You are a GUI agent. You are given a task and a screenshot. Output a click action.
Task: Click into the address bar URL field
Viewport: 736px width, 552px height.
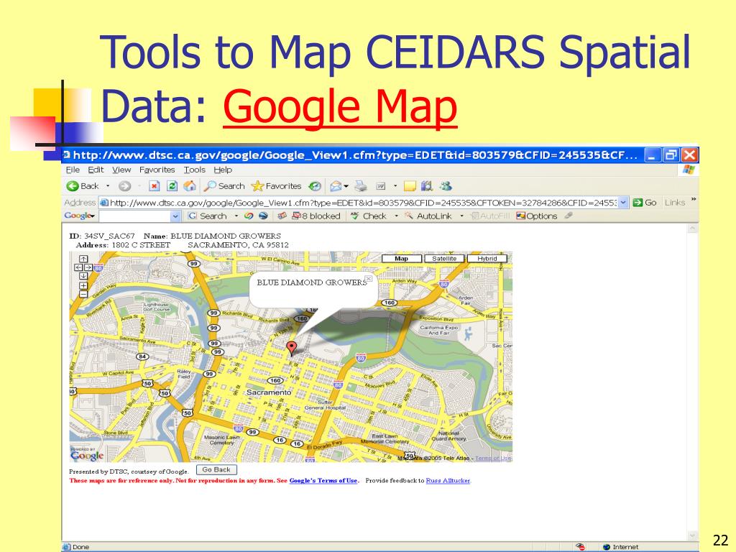(x=359, y=203)
